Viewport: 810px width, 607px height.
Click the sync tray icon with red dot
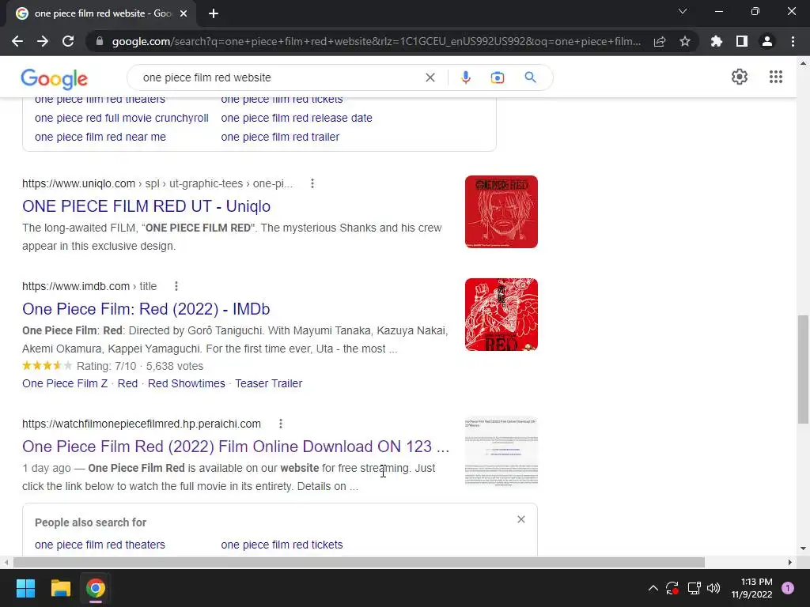[672, 588]
